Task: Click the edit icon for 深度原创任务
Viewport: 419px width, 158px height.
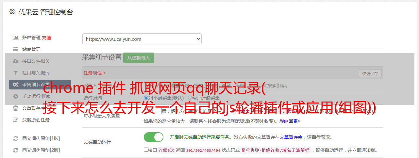Action: click(15, 120)
